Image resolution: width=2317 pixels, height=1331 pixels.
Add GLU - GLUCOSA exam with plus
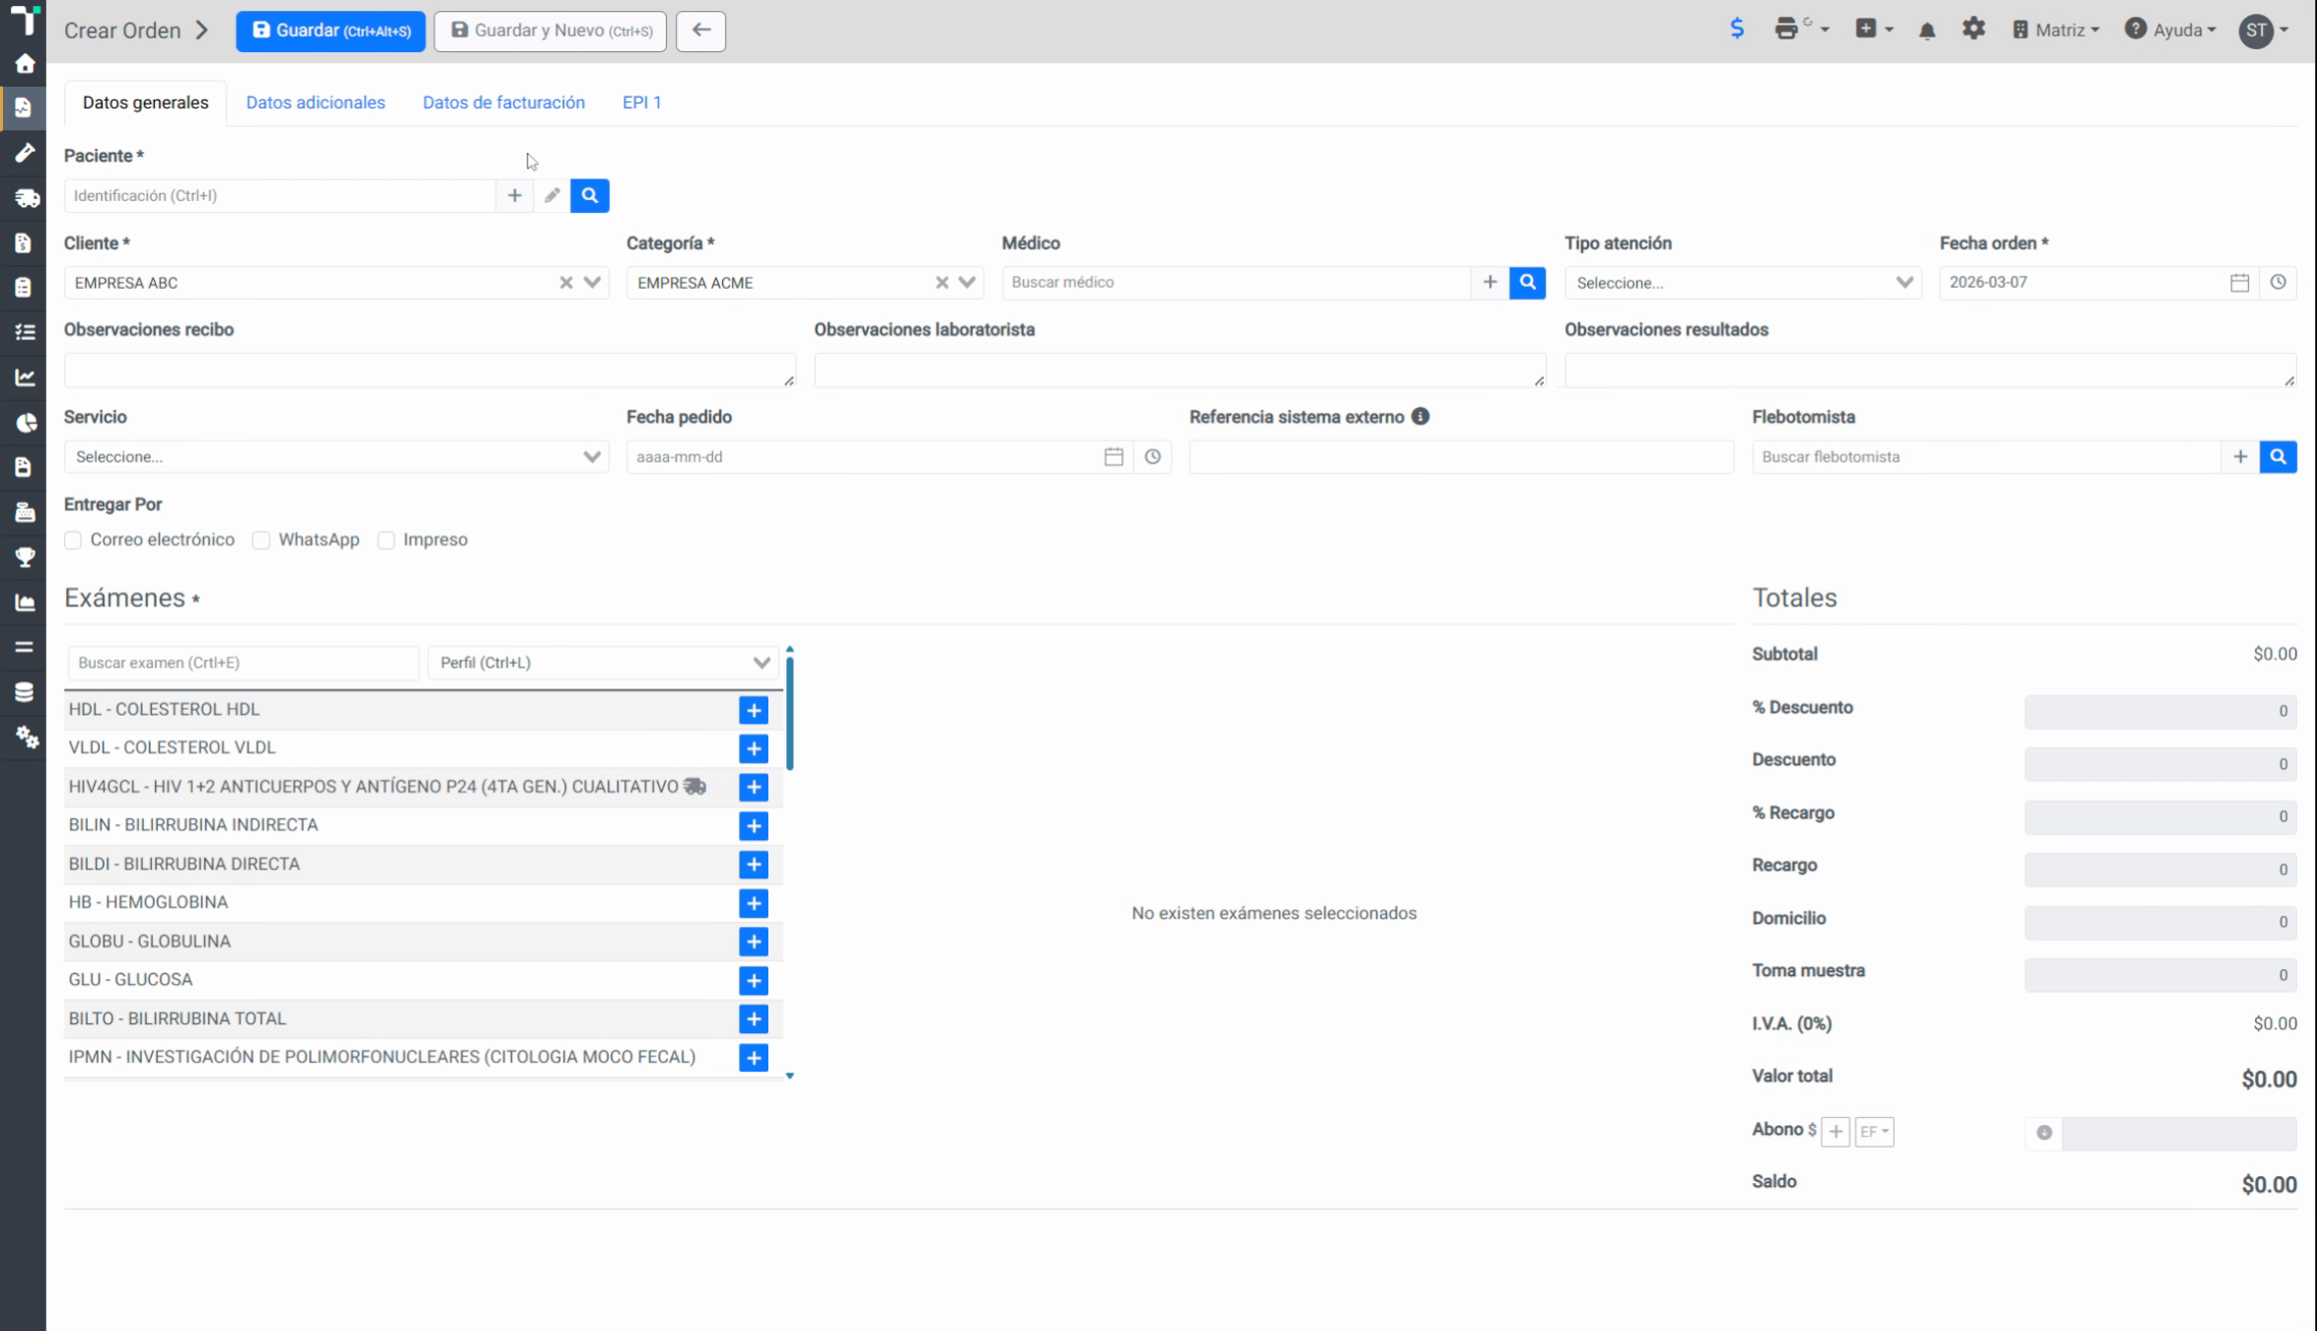pos(754,980)
